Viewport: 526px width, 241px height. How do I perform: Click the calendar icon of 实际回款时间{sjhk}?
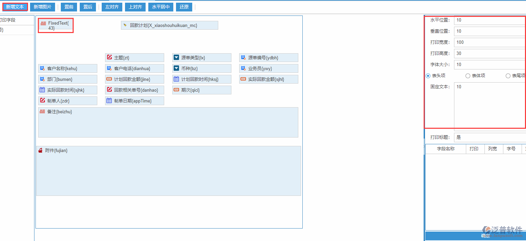pos(42,90)
